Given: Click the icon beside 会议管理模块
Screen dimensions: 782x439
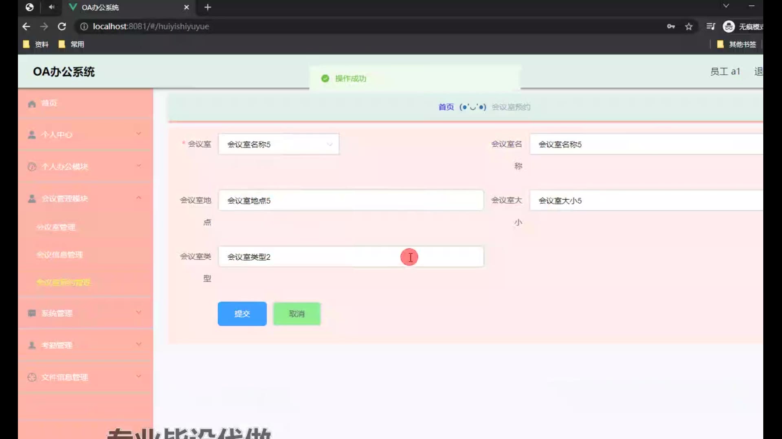Looking at the screenshot, I should coord(32,198).
